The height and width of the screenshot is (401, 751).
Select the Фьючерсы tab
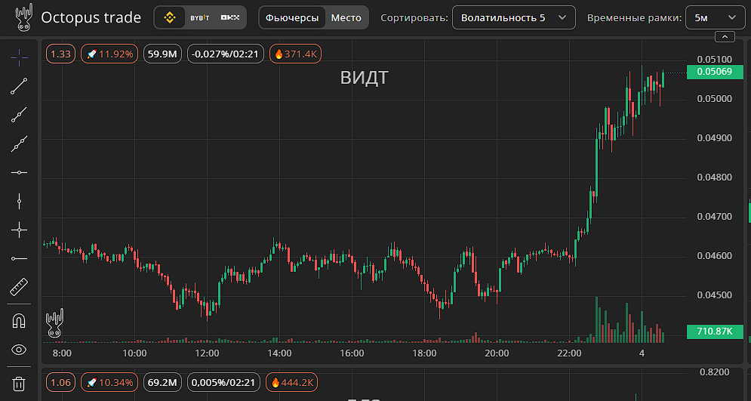click(x=292, y=17)
